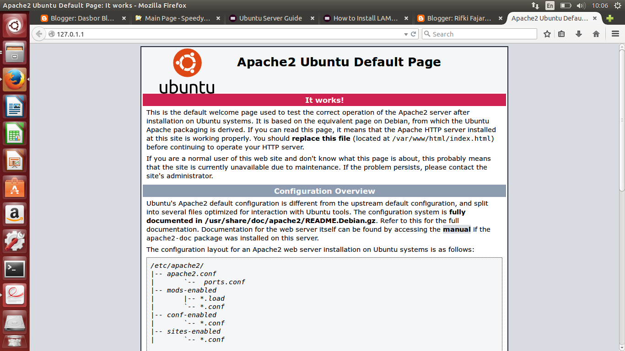Open the En keyboard layout indicator
625x351 pixels.
click(550, 5)
